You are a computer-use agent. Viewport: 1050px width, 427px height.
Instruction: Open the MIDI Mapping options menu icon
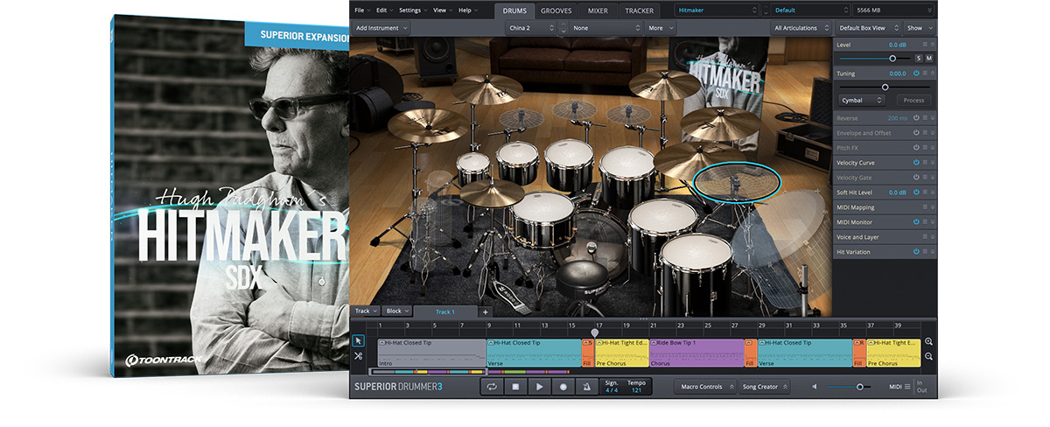coord(925,207)
